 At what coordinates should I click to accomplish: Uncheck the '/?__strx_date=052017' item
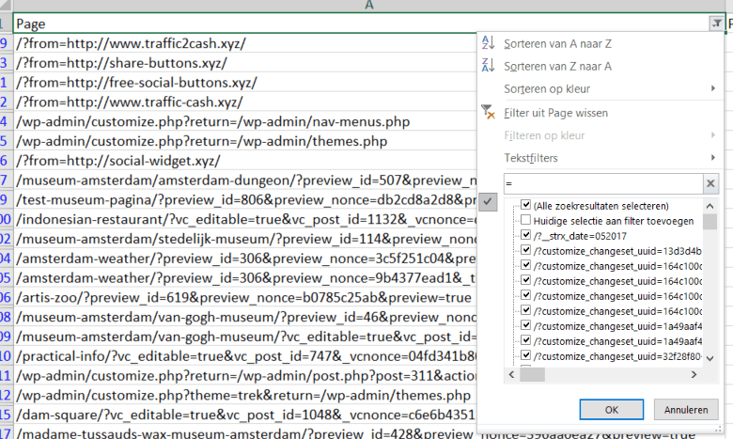[525, 235]
